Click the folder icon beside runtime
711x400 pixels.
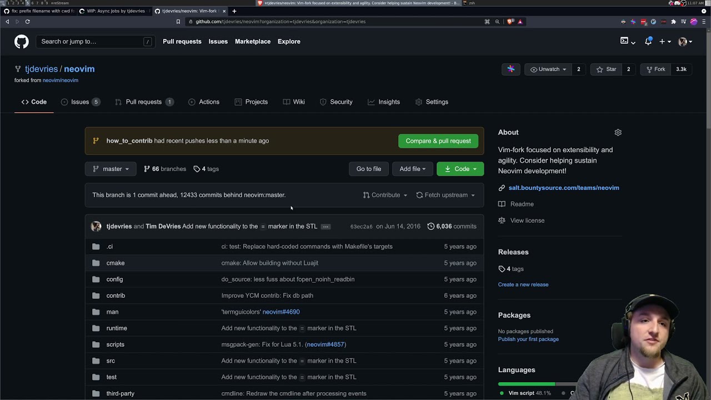click(96, 328)
